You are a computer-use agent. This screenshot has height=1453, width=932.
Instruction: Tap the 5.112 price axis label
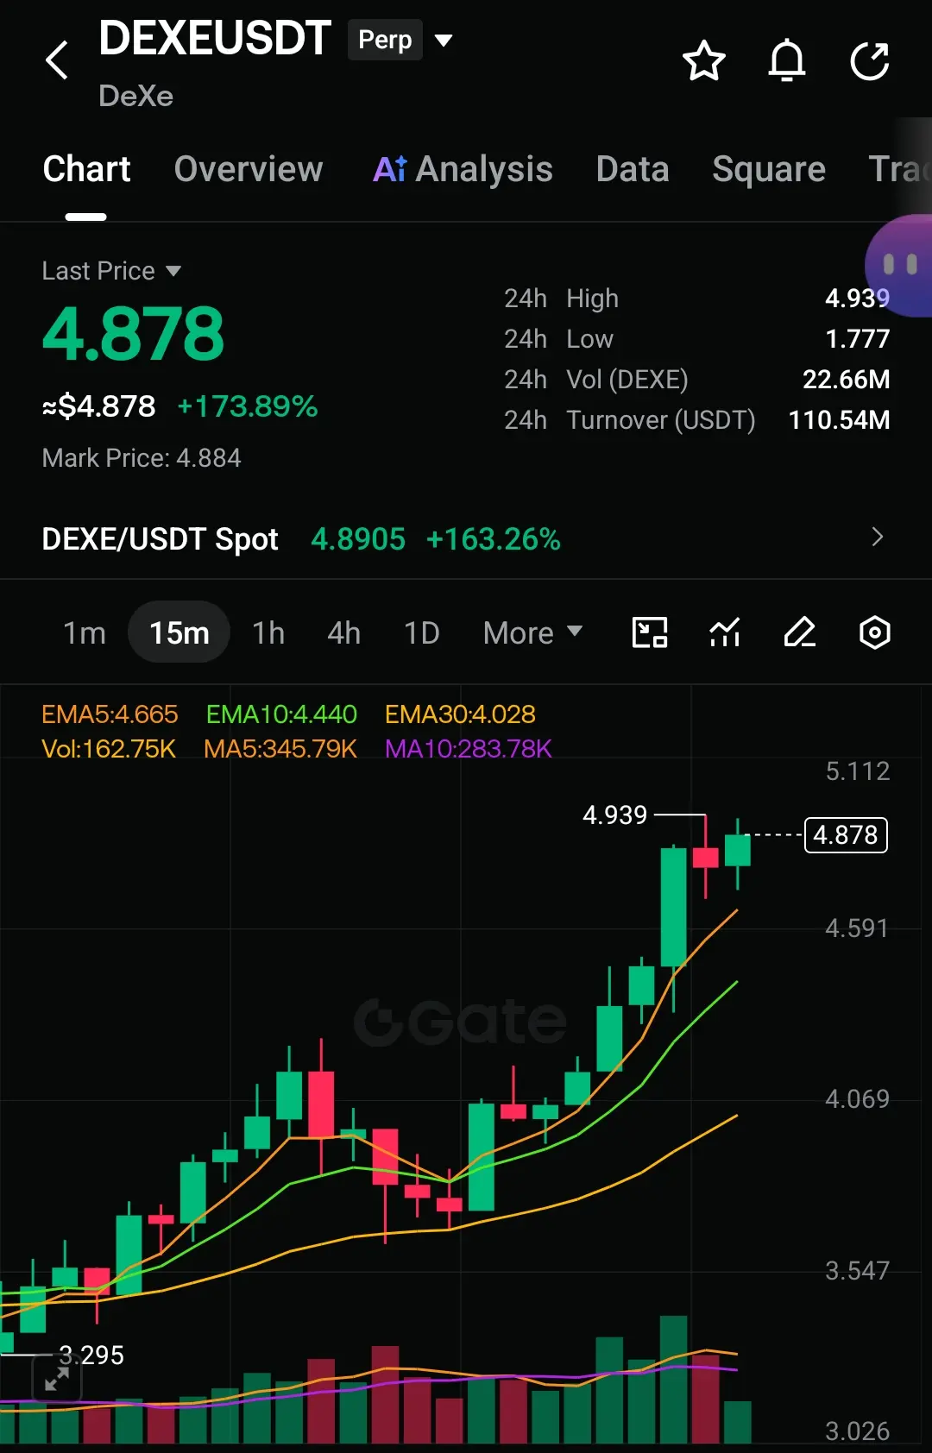(x=857, y=771)
